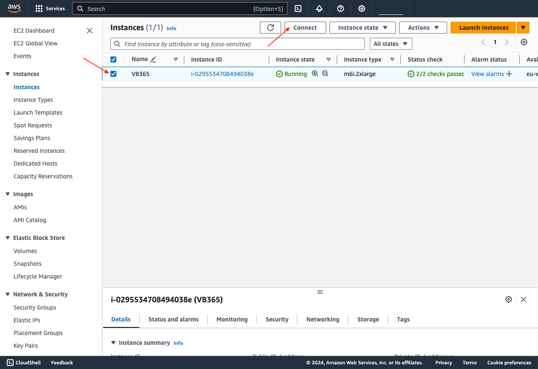Click zoom-in magnifier beside Running state
The image size is (538, 369).
315,73
